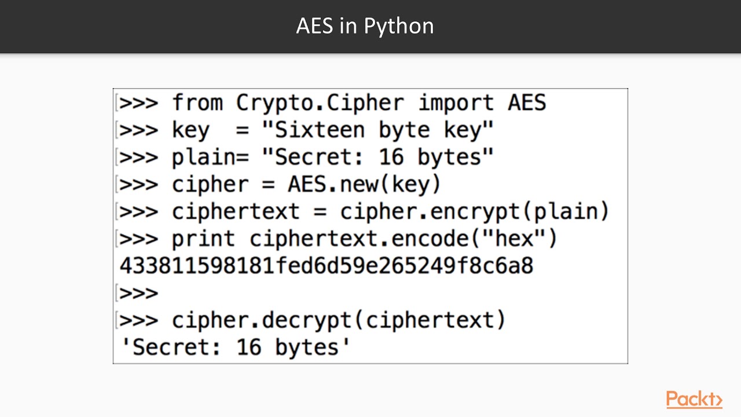The image size is (741, 417).
Task: Click the "AES in Python" slide title
Action: coord(365,26)
